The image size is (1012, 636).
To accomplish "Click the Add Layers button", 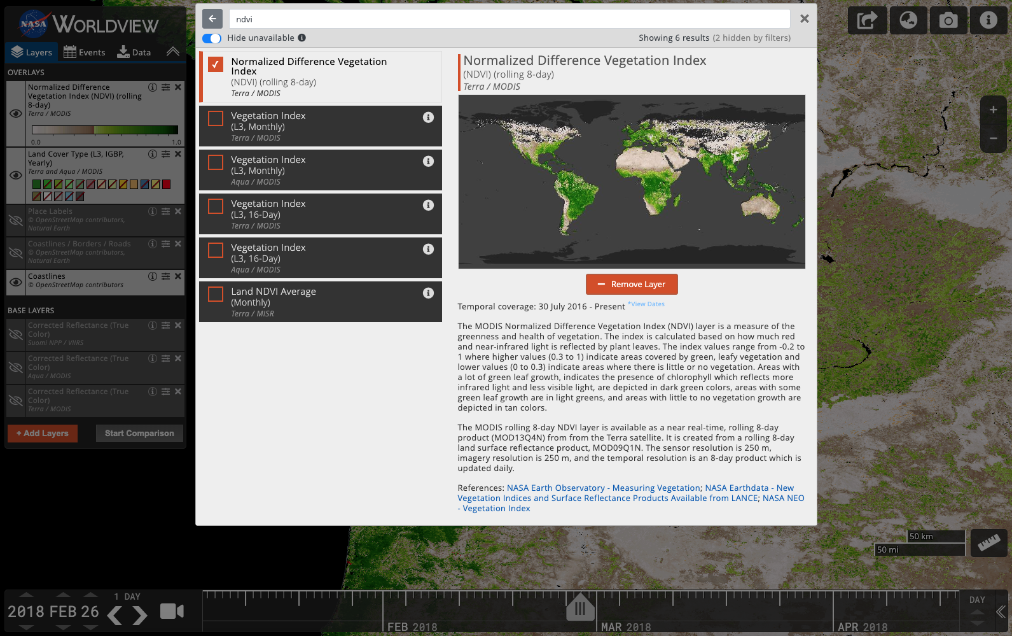I will (x=43, y=434).
